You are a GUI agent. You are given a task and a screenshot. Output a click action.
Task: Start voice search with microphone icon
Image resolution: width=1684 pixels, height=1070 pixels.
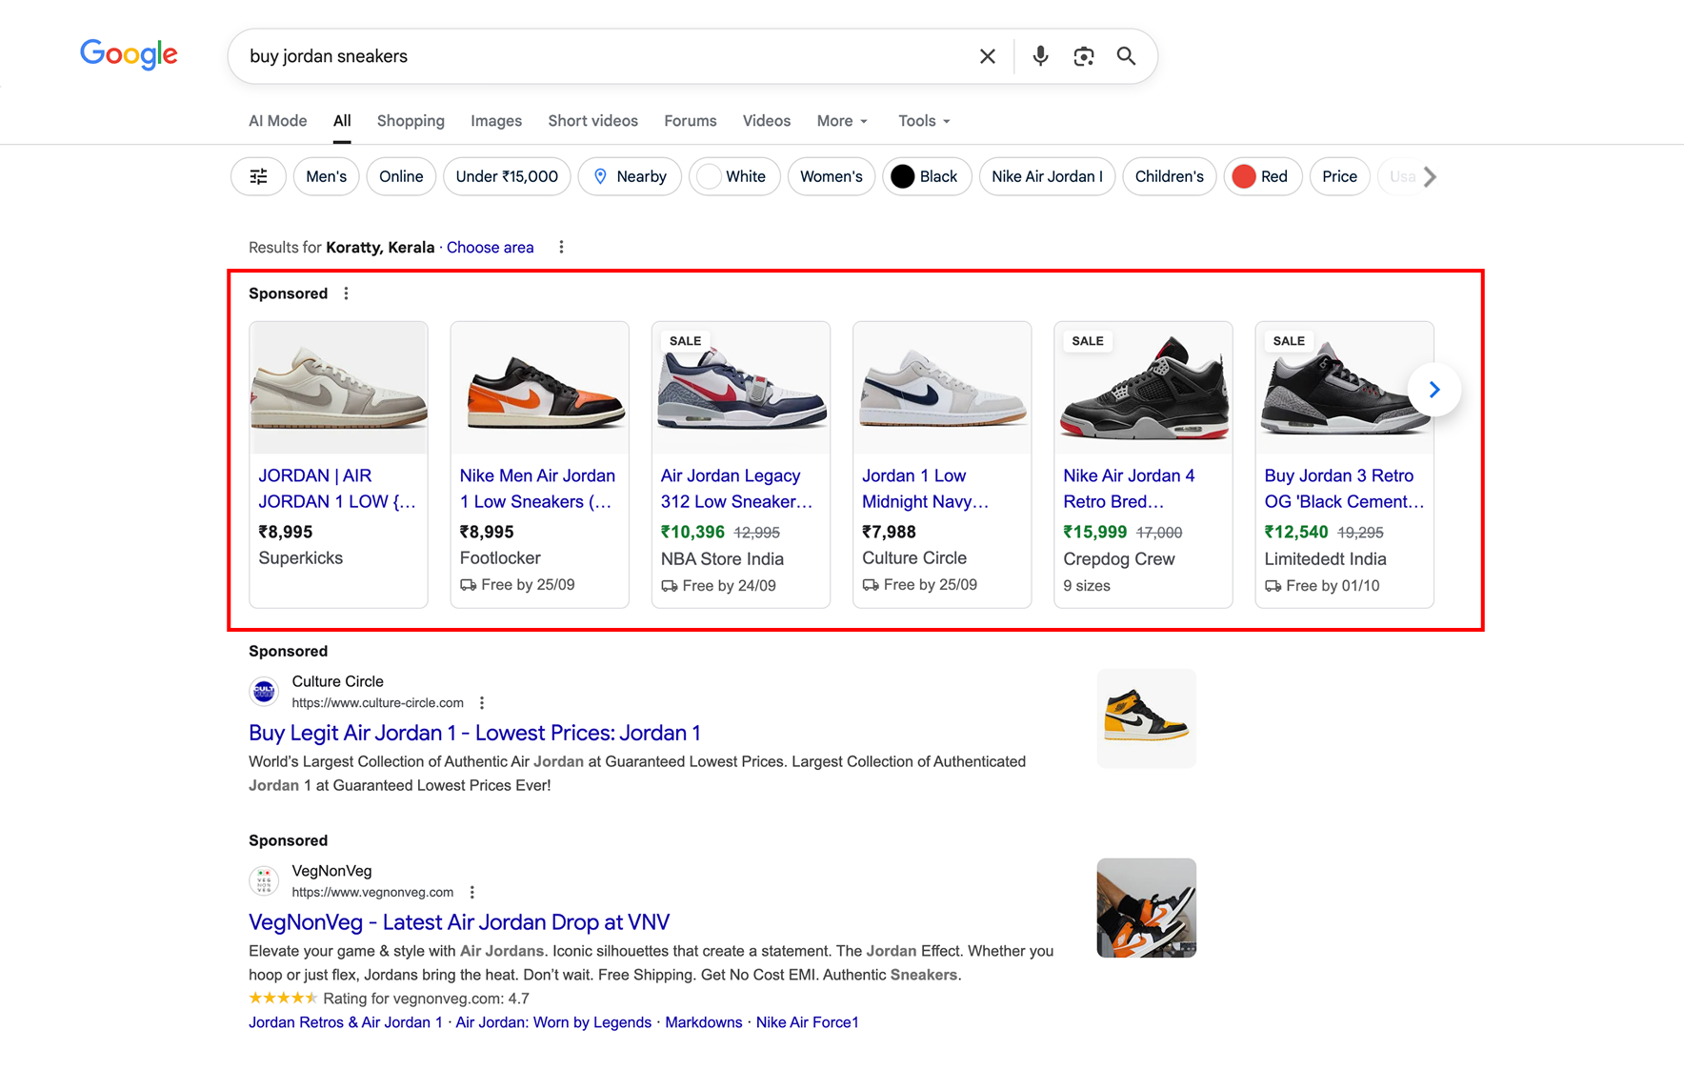point(1040,56)
